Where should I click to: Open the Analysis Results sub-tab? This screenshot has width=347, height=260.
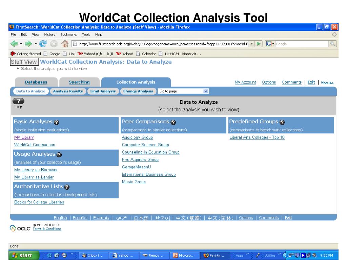68,91
